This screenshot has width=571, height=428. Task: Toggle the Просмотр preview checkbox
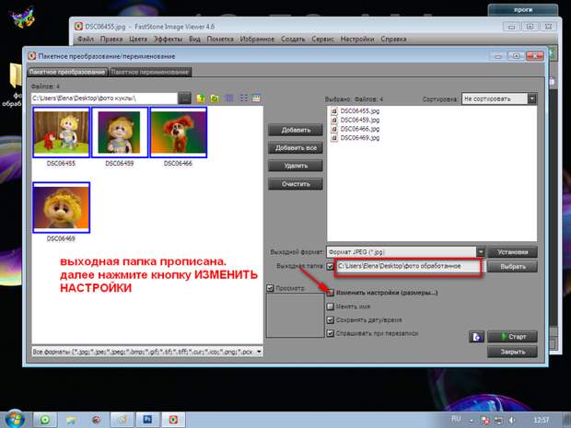tap(270, 288)
